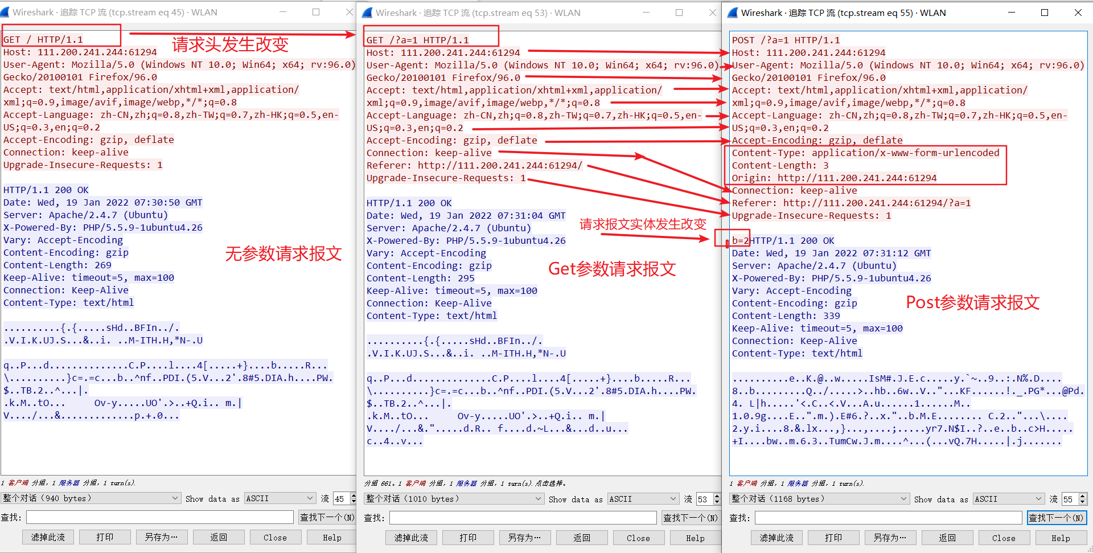Open conversation dropdown showing 1010 bytes
The width and height of the screenshot is (1093, 553).
click(x=454, y=499)
